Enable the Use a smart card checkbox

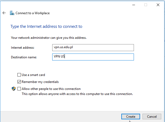pos(19,75)
